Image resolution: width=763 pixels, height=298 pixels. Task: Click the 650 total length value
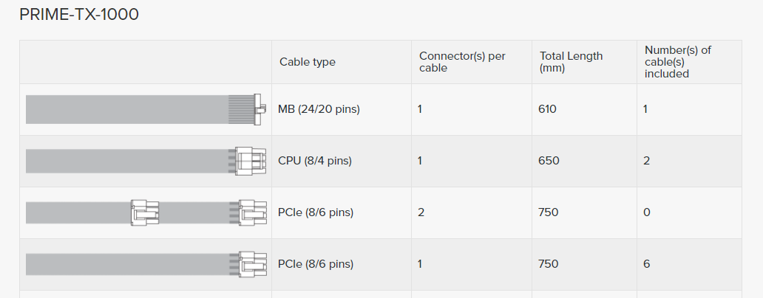548,161
